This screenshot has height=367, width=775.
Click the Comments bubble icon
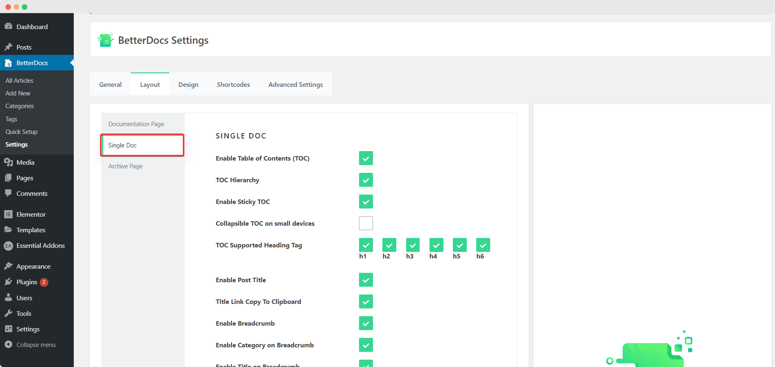(8, 193)
